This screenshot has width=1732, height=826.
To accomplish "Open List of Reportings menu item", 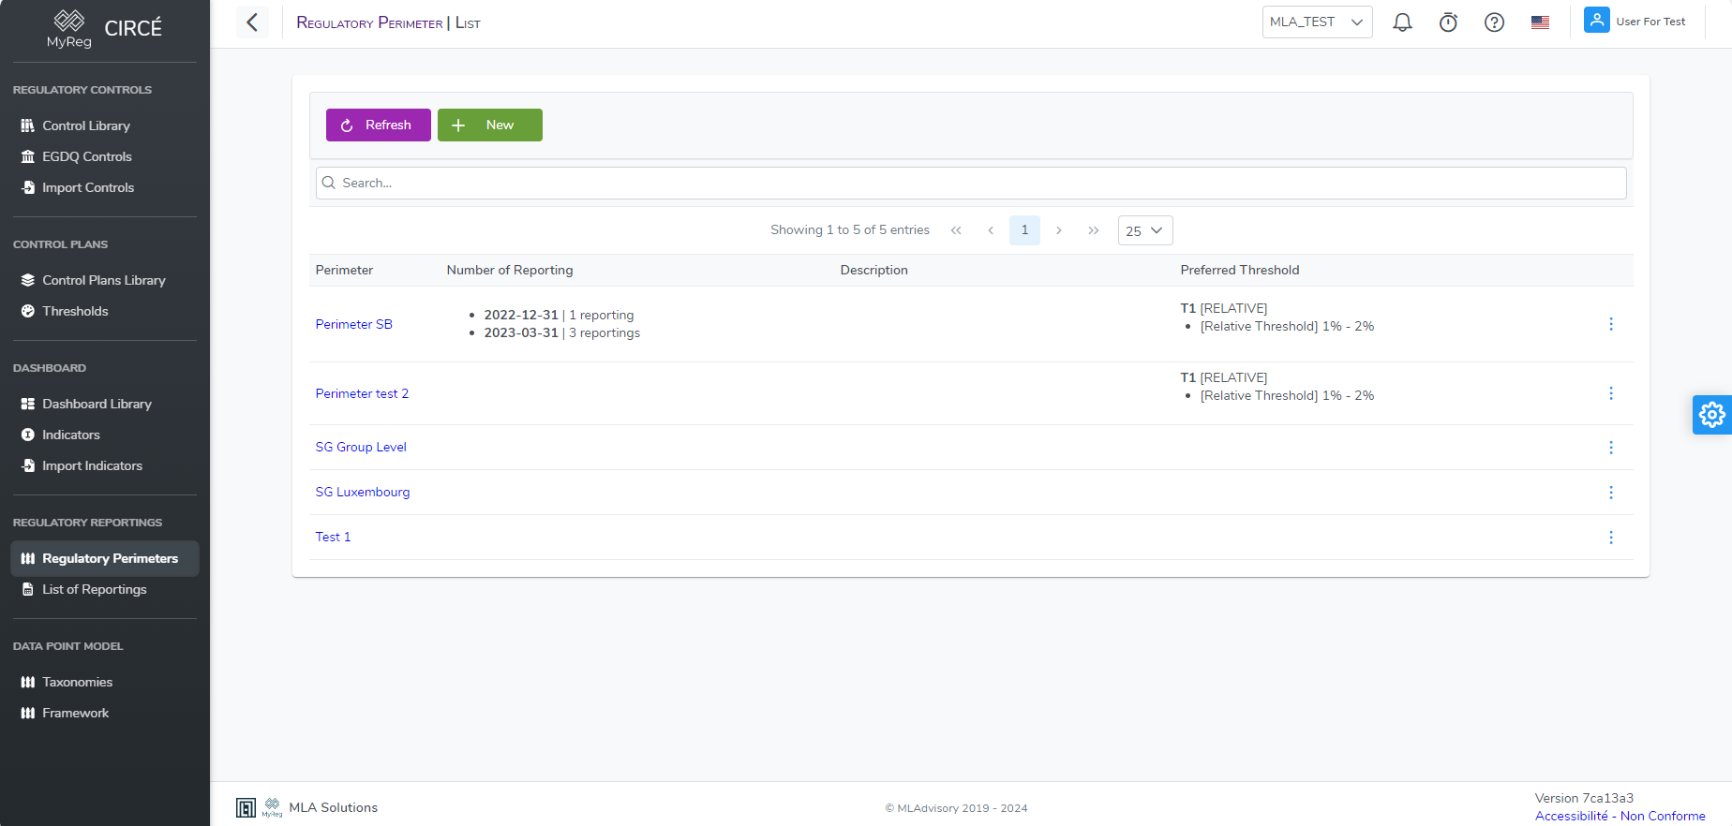I will [x=94, y=589].
